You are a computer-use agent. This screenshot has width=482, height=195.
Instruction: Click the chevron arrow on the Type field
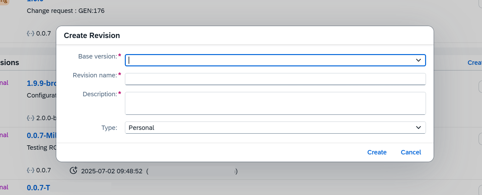click(x=418, y=127)
